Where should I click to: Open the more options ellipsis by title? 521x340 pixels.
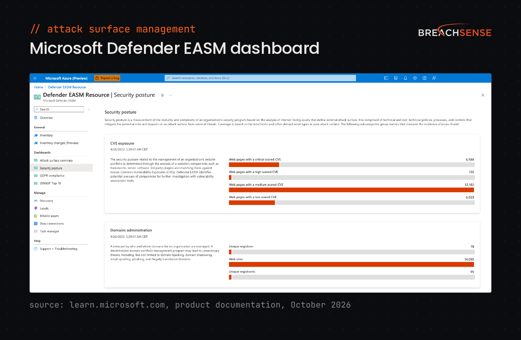click(x=170, y=95)
